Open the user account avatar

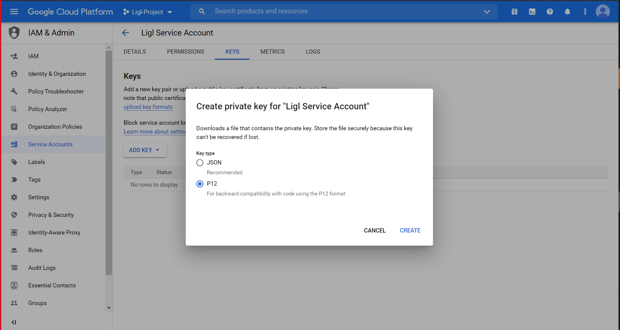coord(603,12)
